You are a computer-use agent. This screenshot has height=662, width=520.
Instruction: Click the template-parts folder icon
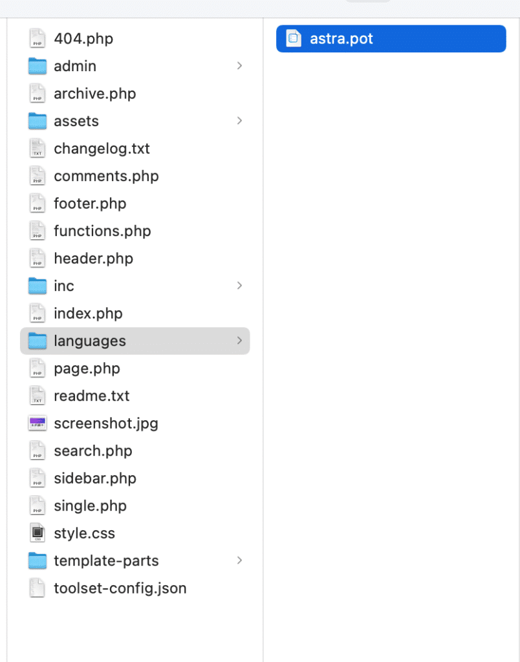[x=38, y=561]
